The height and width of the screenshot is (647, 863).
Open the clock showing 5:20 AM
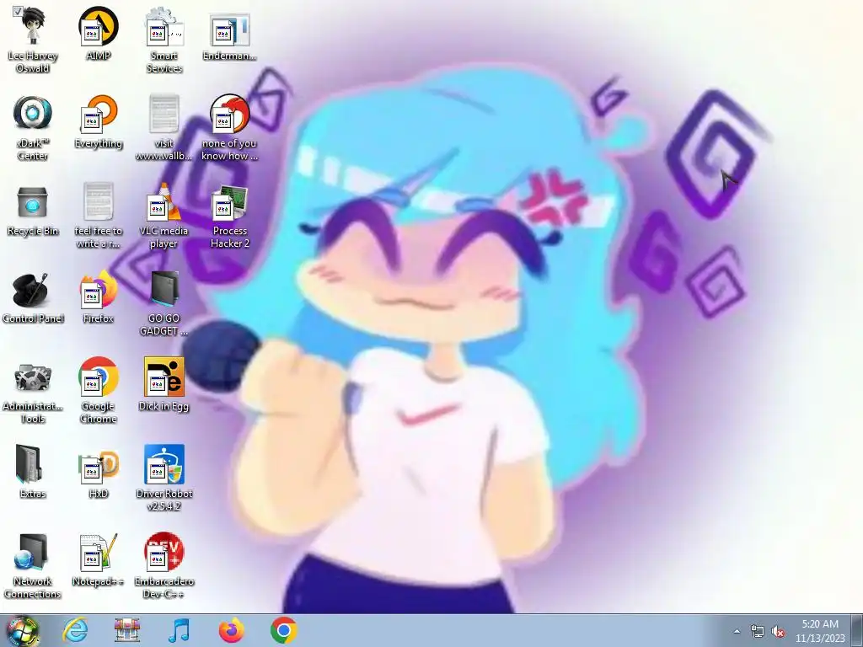819,631
